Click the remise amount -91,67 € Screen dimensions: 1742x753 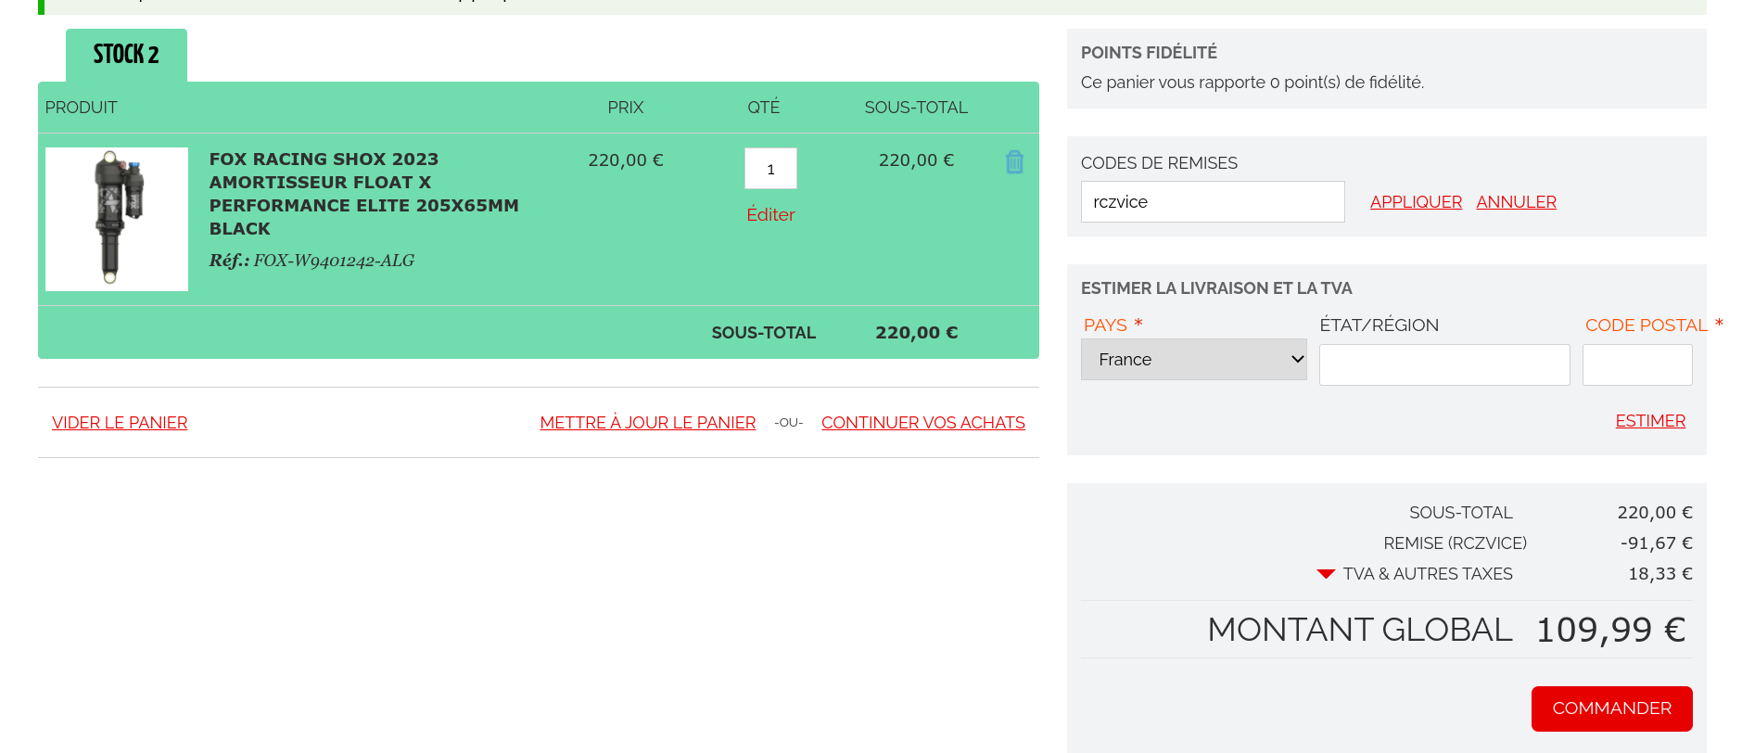(1656, 543)
